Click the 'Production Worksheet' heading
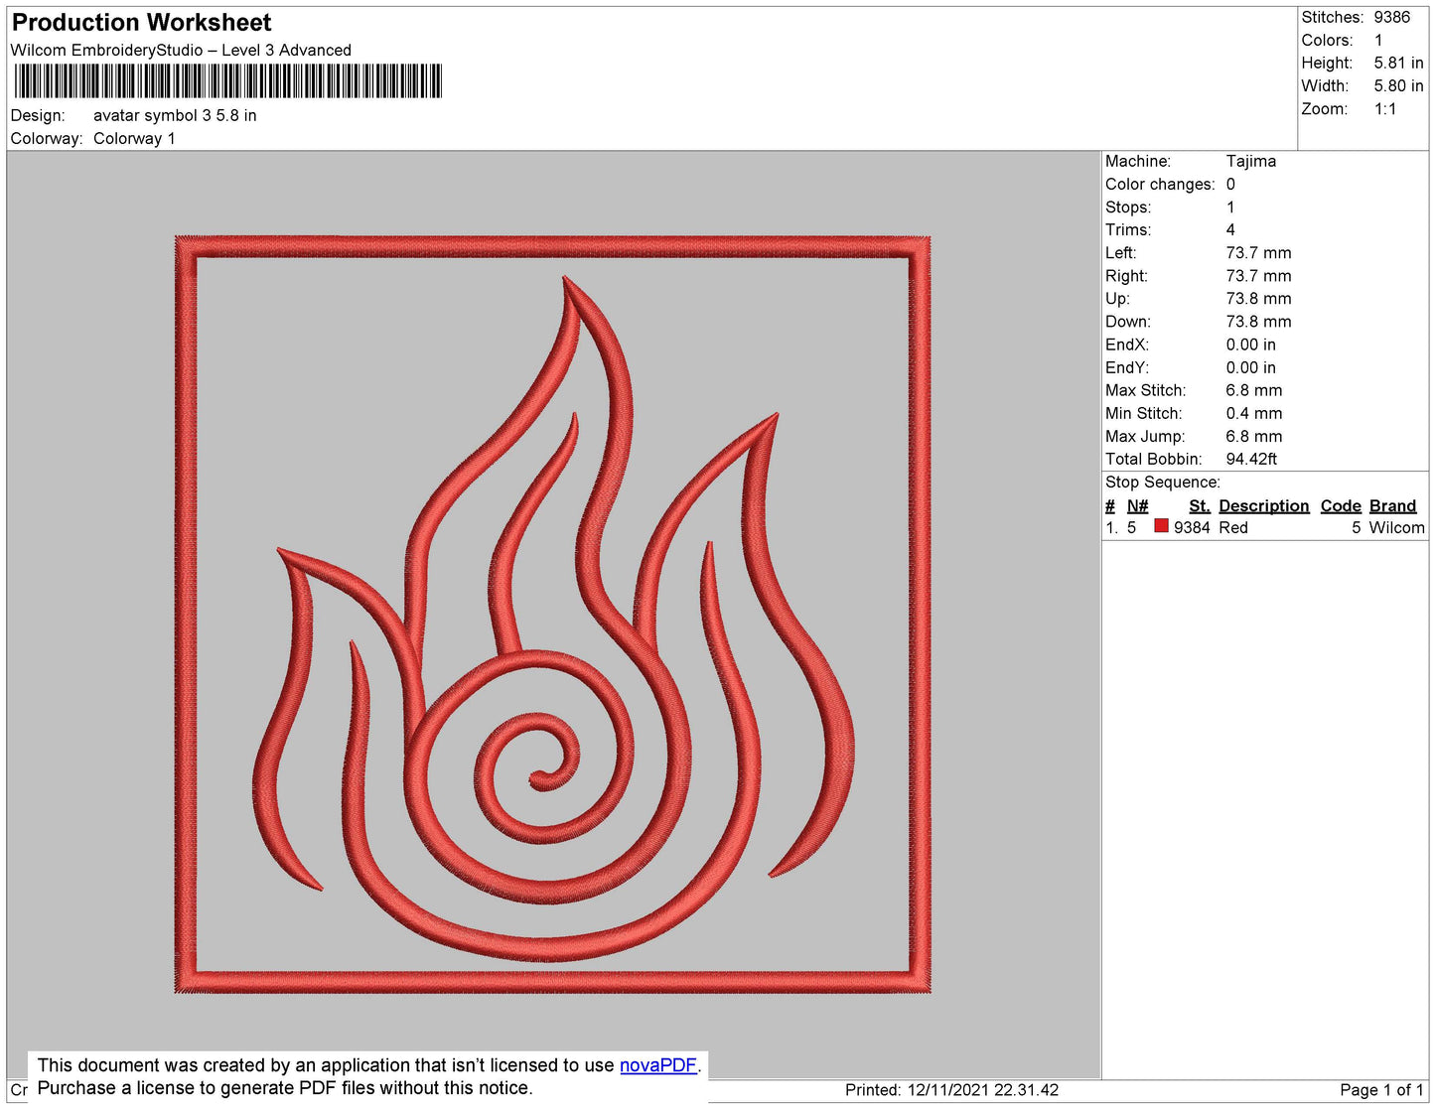The height and width of the screenshot is (1109, 1435). [x=141, y=23]
